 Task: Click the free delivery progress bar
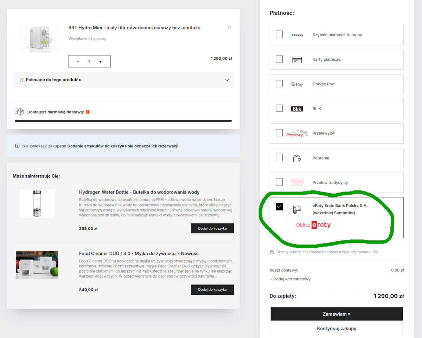tap(123, 121)
